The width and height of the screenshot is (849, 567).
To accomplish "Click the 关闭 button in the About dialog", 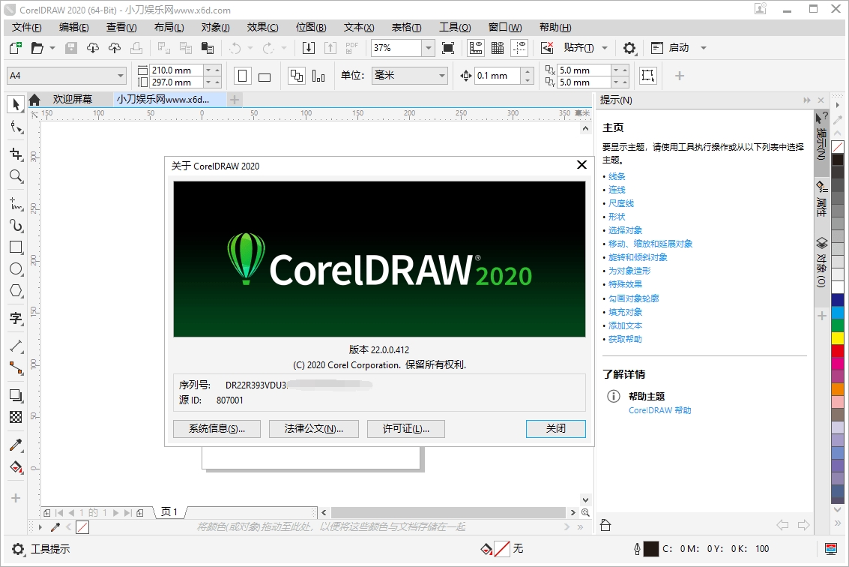I will point(555,429).
